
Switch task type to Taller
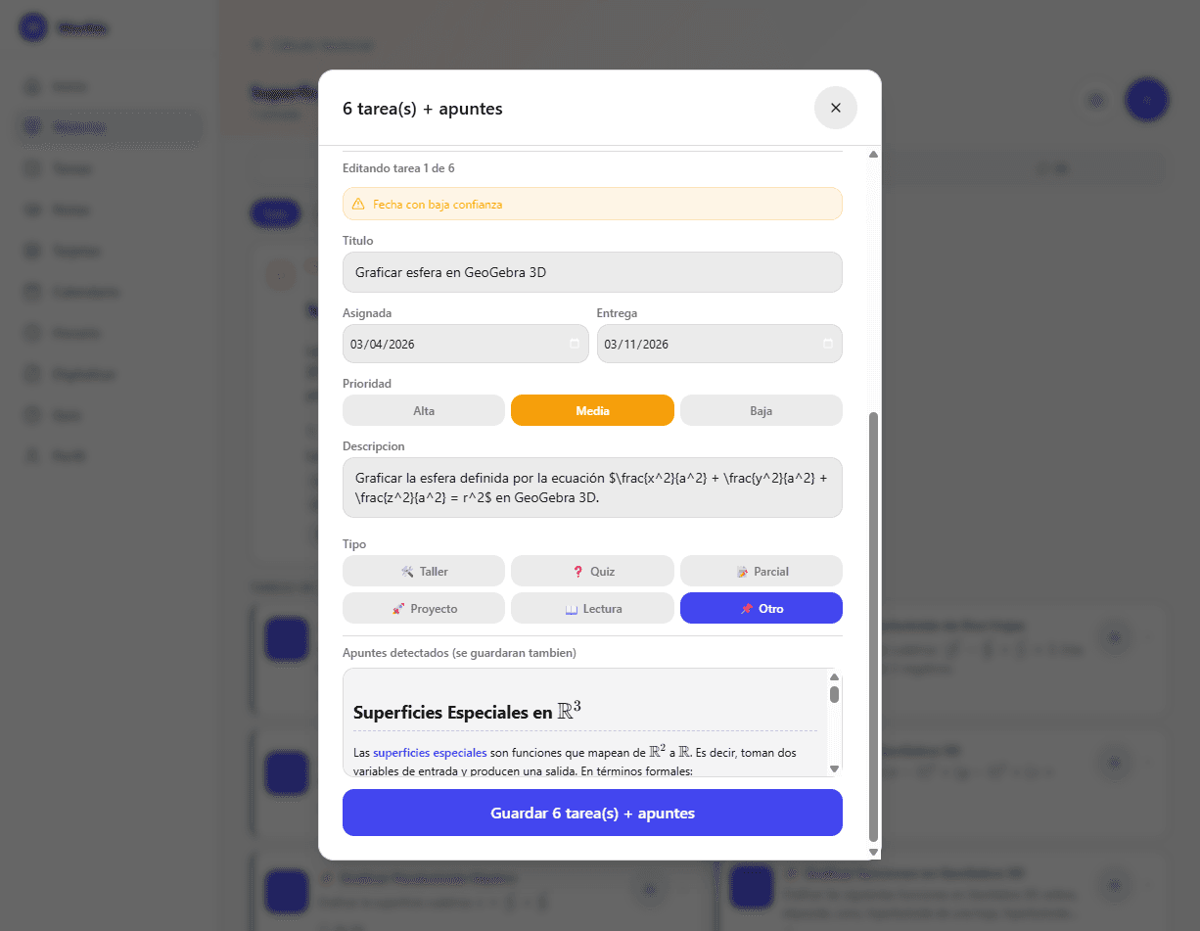[x=423, y=571]
